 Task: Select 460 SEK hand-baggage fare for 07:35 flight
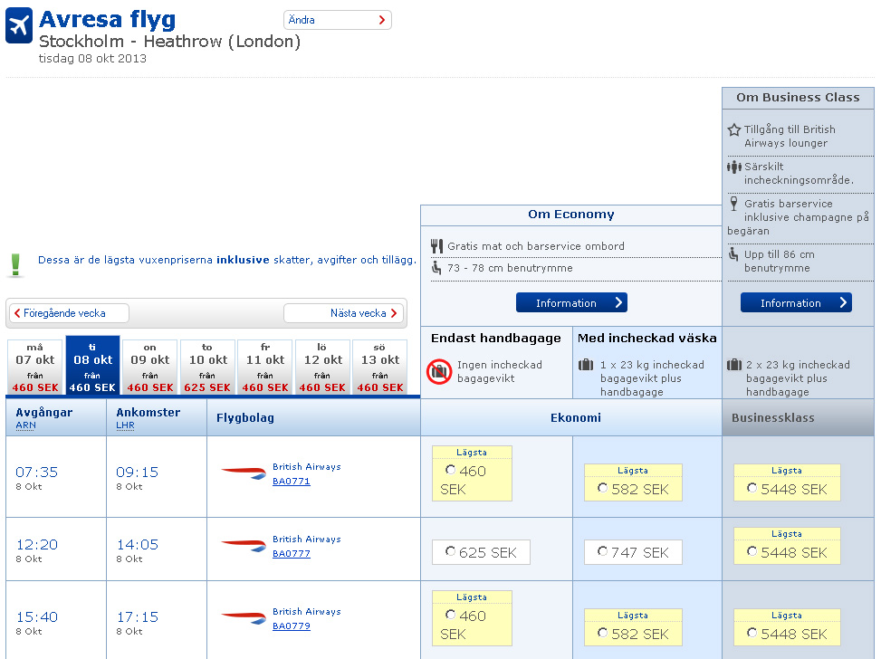[x=451, y=471]
